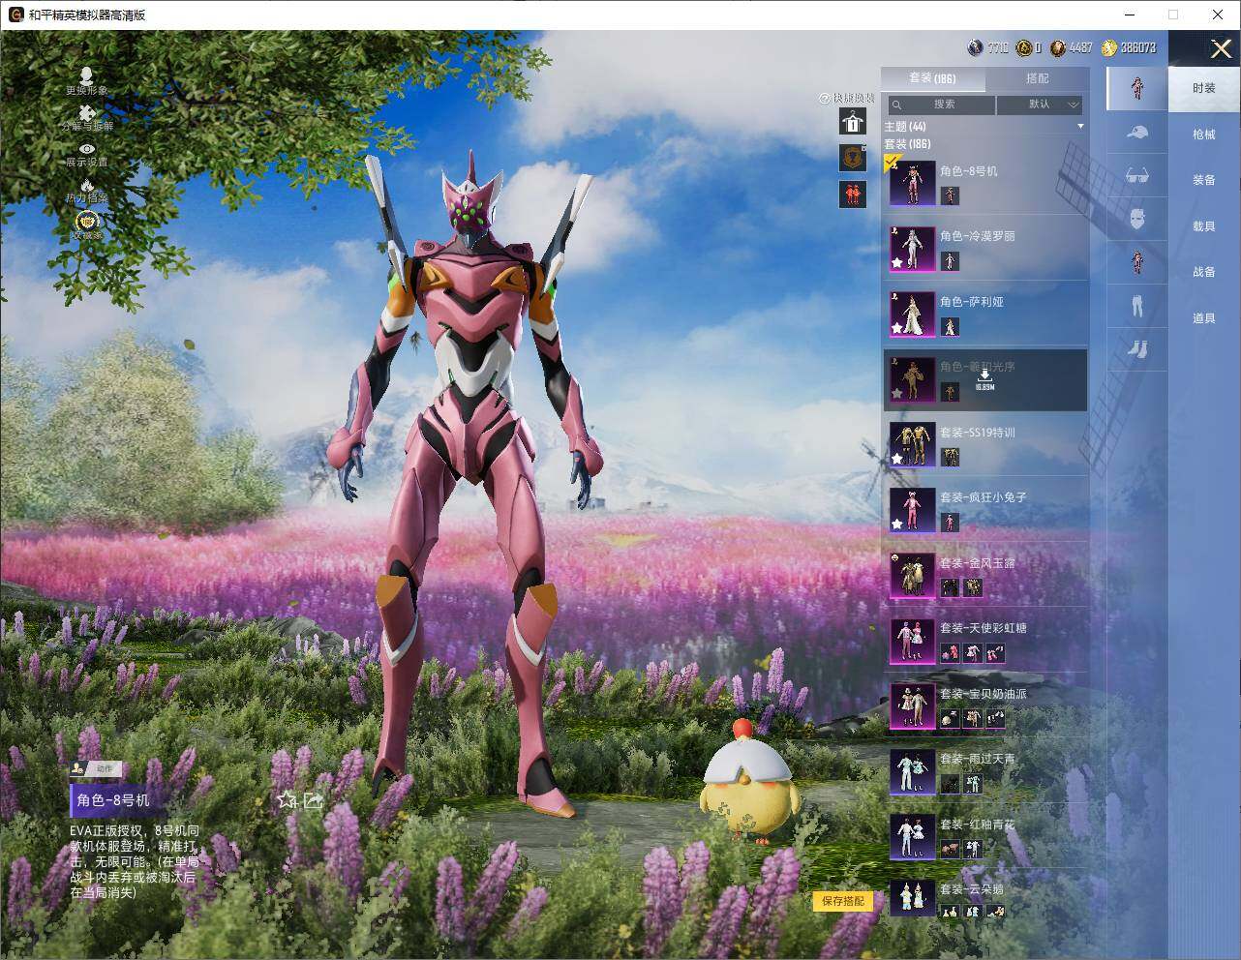The width and height of the screenshot is (1241, 960).
Task: Click the 和平精英模拟器高清版 window title icon
Action: [x=15, y=15]
